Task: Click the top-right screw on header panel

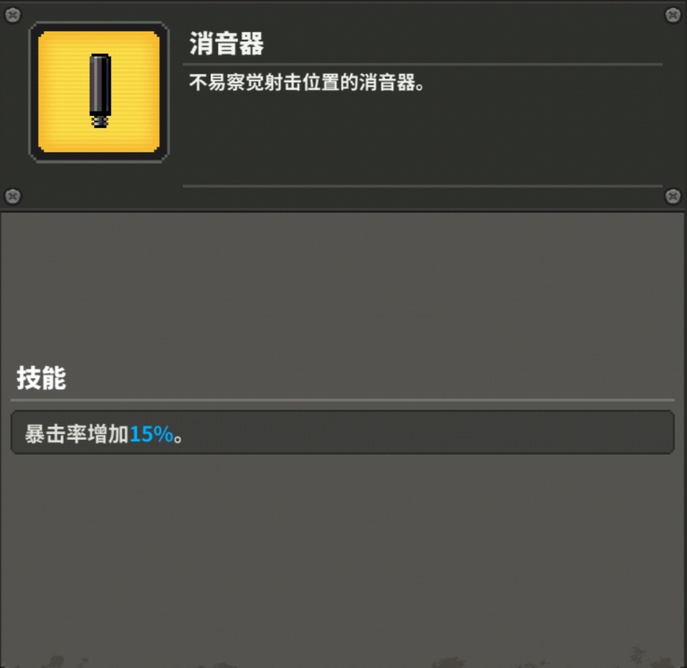Action: tap(673, 16)
